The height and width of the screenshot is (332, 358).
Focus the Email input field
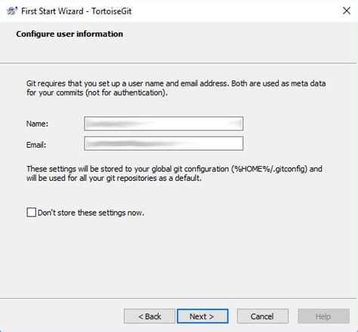[x=164, y=143]
